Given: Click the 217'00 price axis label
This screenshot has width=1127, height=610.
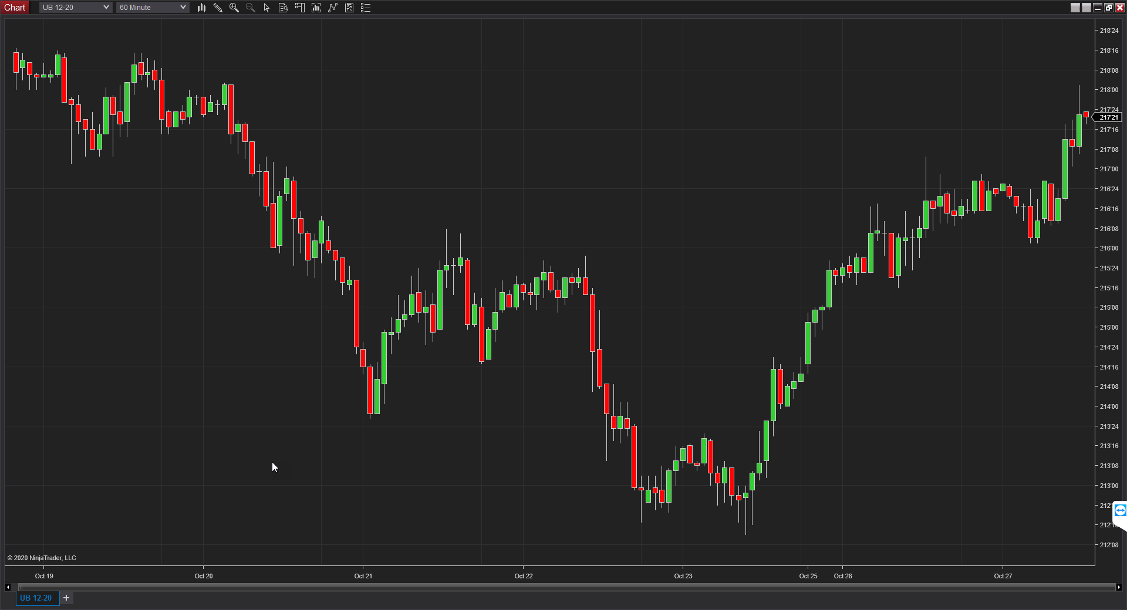Looking at the screenshot, I should click(x=1109, y=169).
